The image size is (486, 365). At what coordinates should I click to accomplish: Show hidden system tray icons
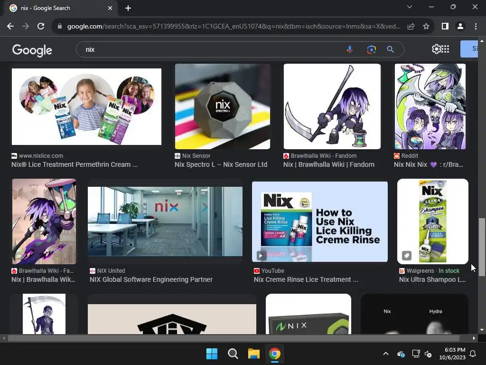tap(386, 354)
